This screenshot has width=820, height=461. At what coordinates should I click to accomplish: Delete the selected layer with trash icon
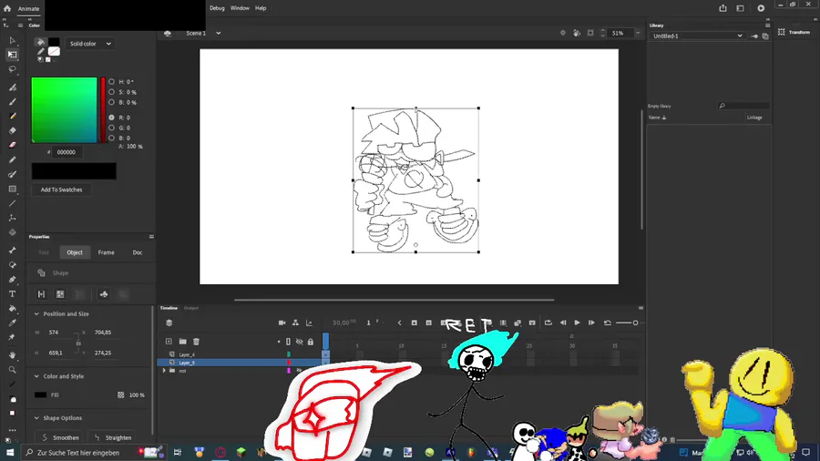[196, 342]
